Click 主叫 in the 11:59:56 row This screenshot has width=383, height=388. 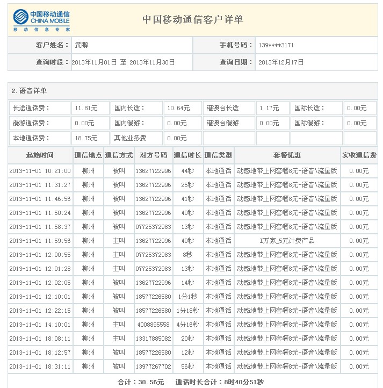119,241
